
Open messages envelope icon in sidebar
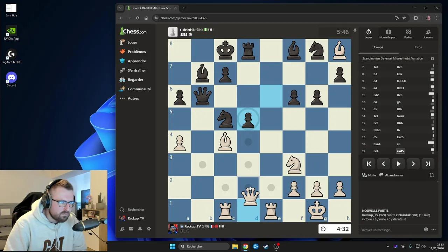click(x=131, y=229)
